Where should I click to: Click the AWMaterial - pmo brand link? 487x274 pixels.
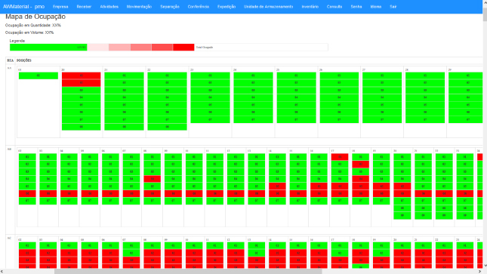pyautogui.click(x=23, y=7)
